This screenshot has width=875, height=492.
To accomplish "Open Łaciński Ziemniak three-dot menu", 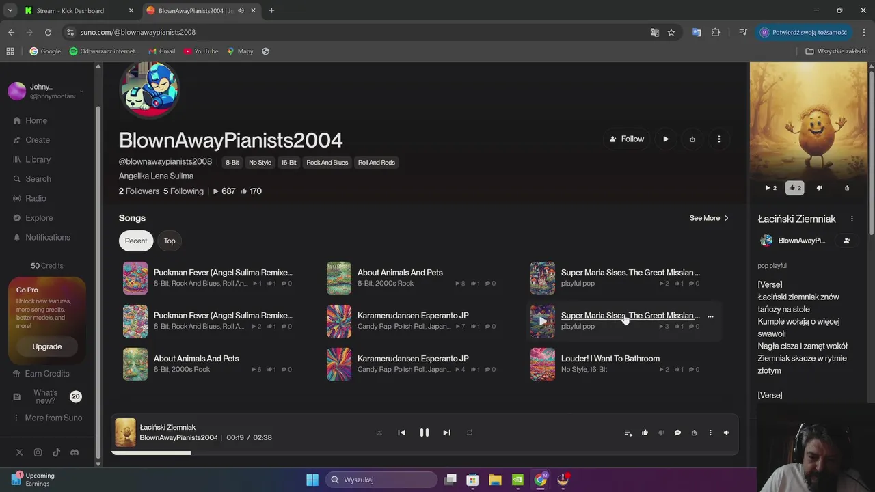I will click(x=852, y=219).
